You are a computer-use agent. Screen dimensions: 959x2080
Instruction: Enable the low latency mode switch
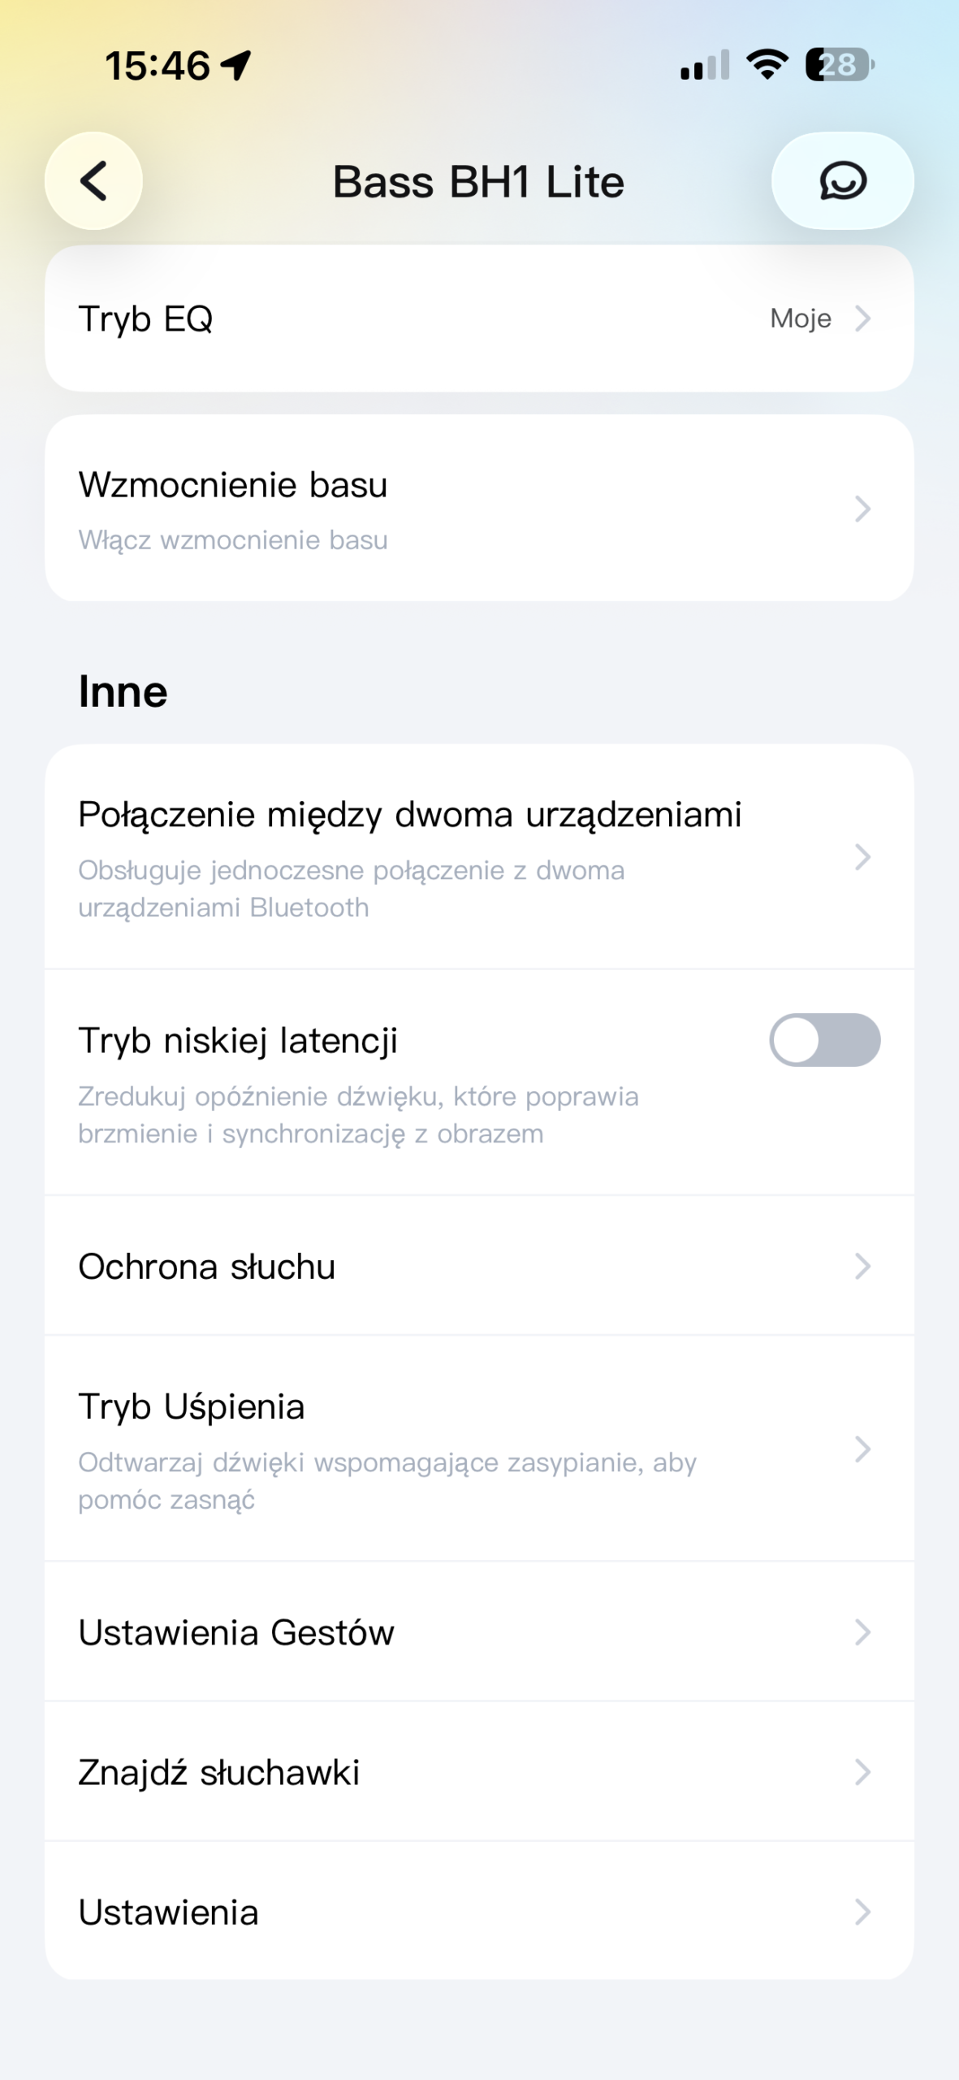click(824, 1040)
